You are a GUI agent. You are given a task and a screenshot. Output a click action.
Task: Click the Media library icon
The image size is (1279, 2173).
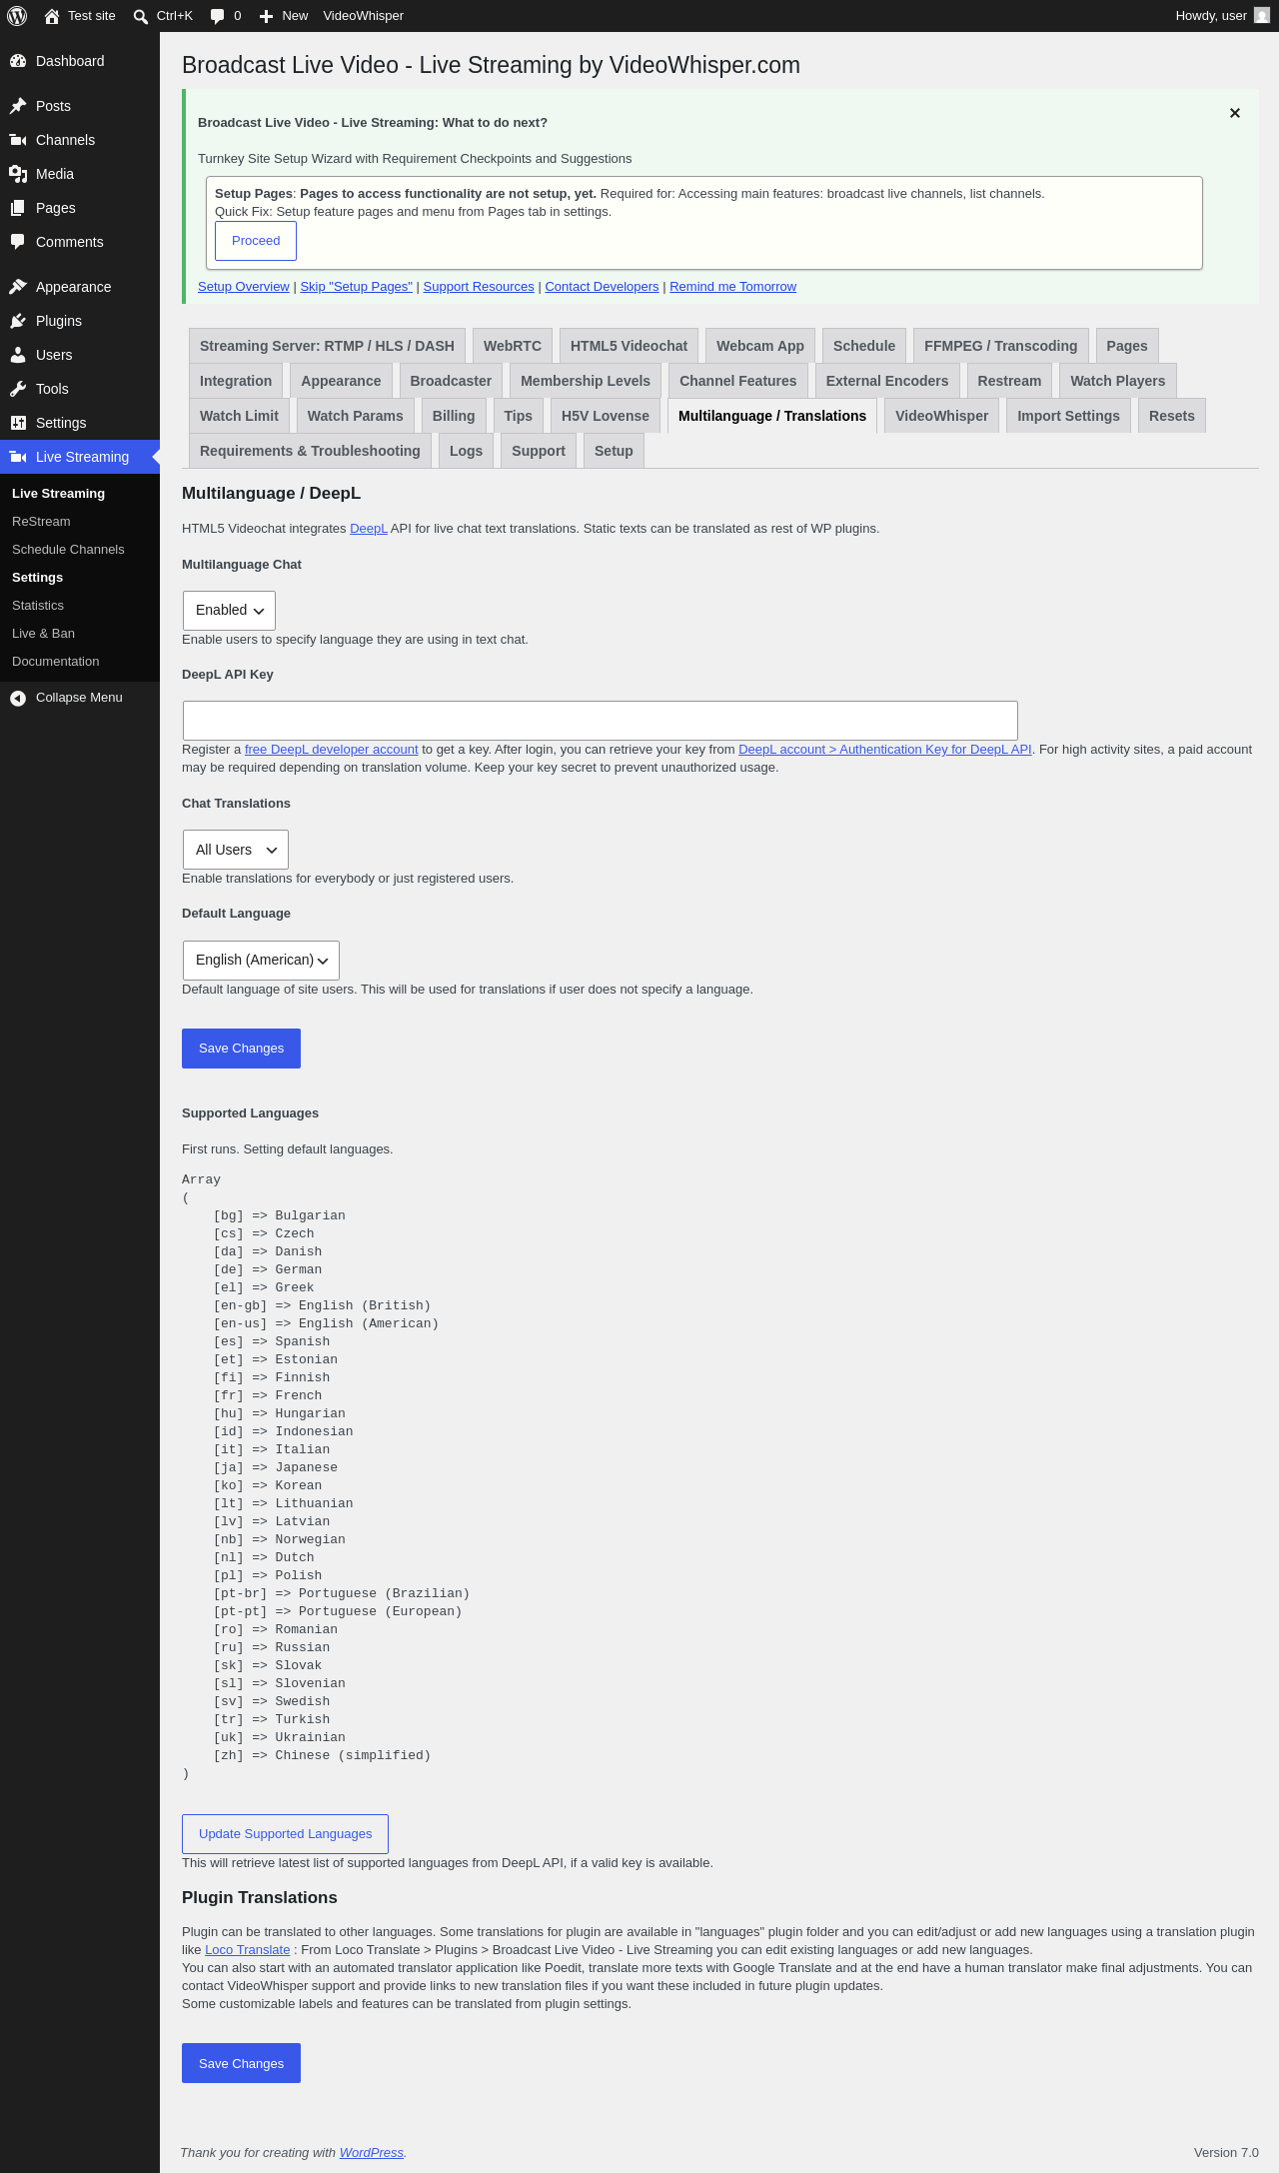pyautogui.click(x=18, y=174)
